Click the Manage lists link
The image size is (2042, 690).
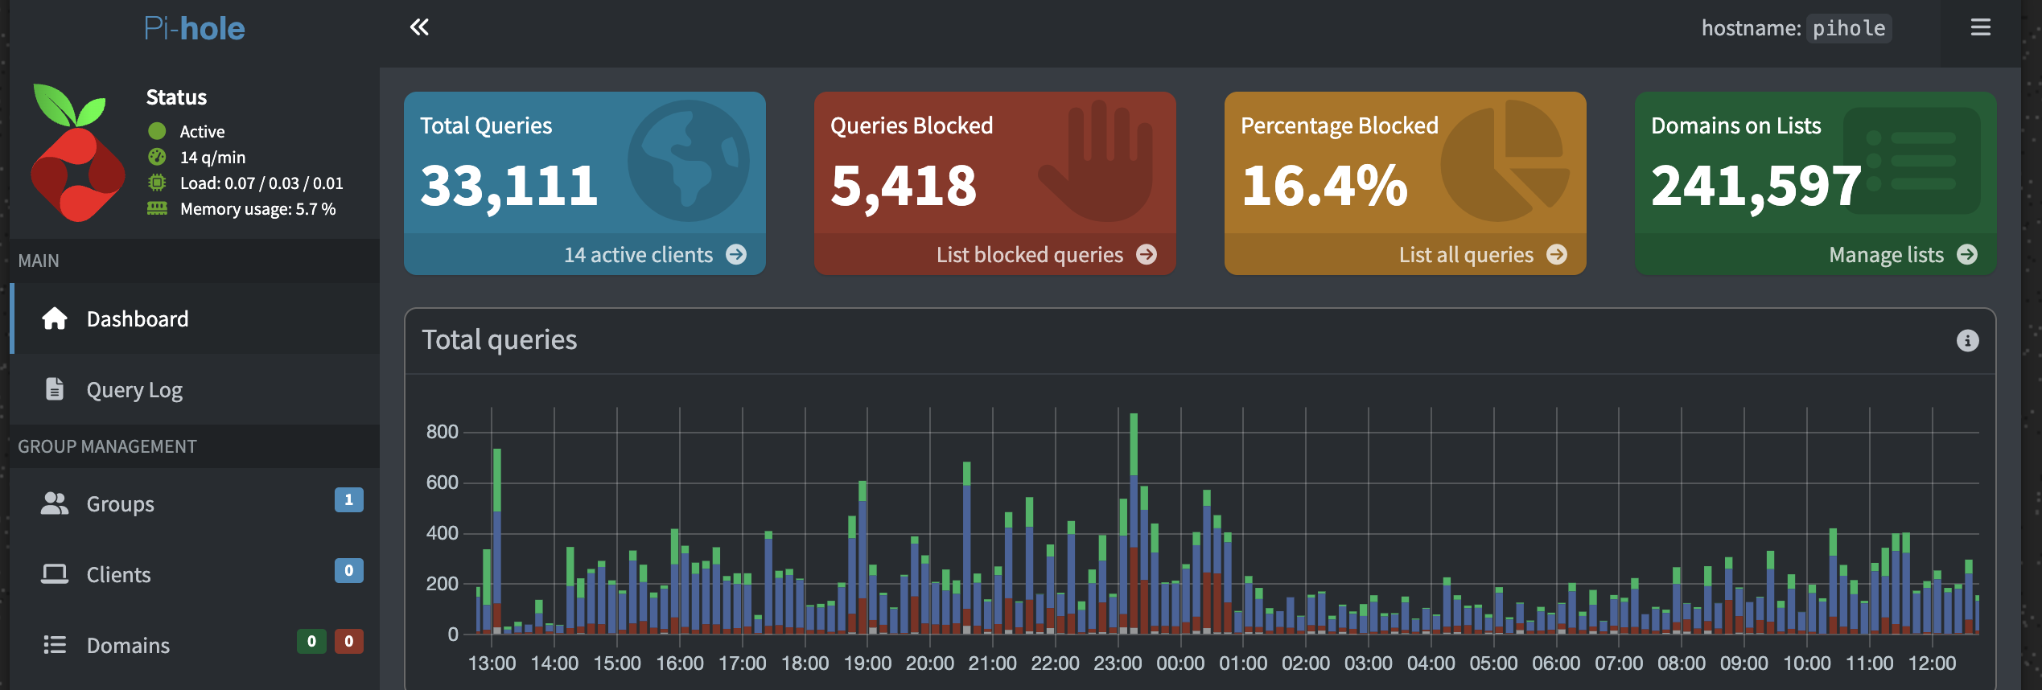tap(1885, 255)
